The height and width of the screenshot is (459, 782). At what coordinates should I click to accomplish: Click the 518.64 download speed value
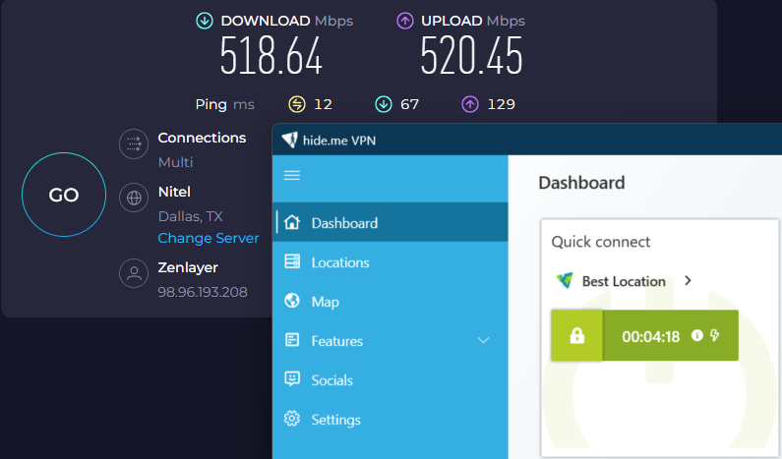tap(271, 56)
